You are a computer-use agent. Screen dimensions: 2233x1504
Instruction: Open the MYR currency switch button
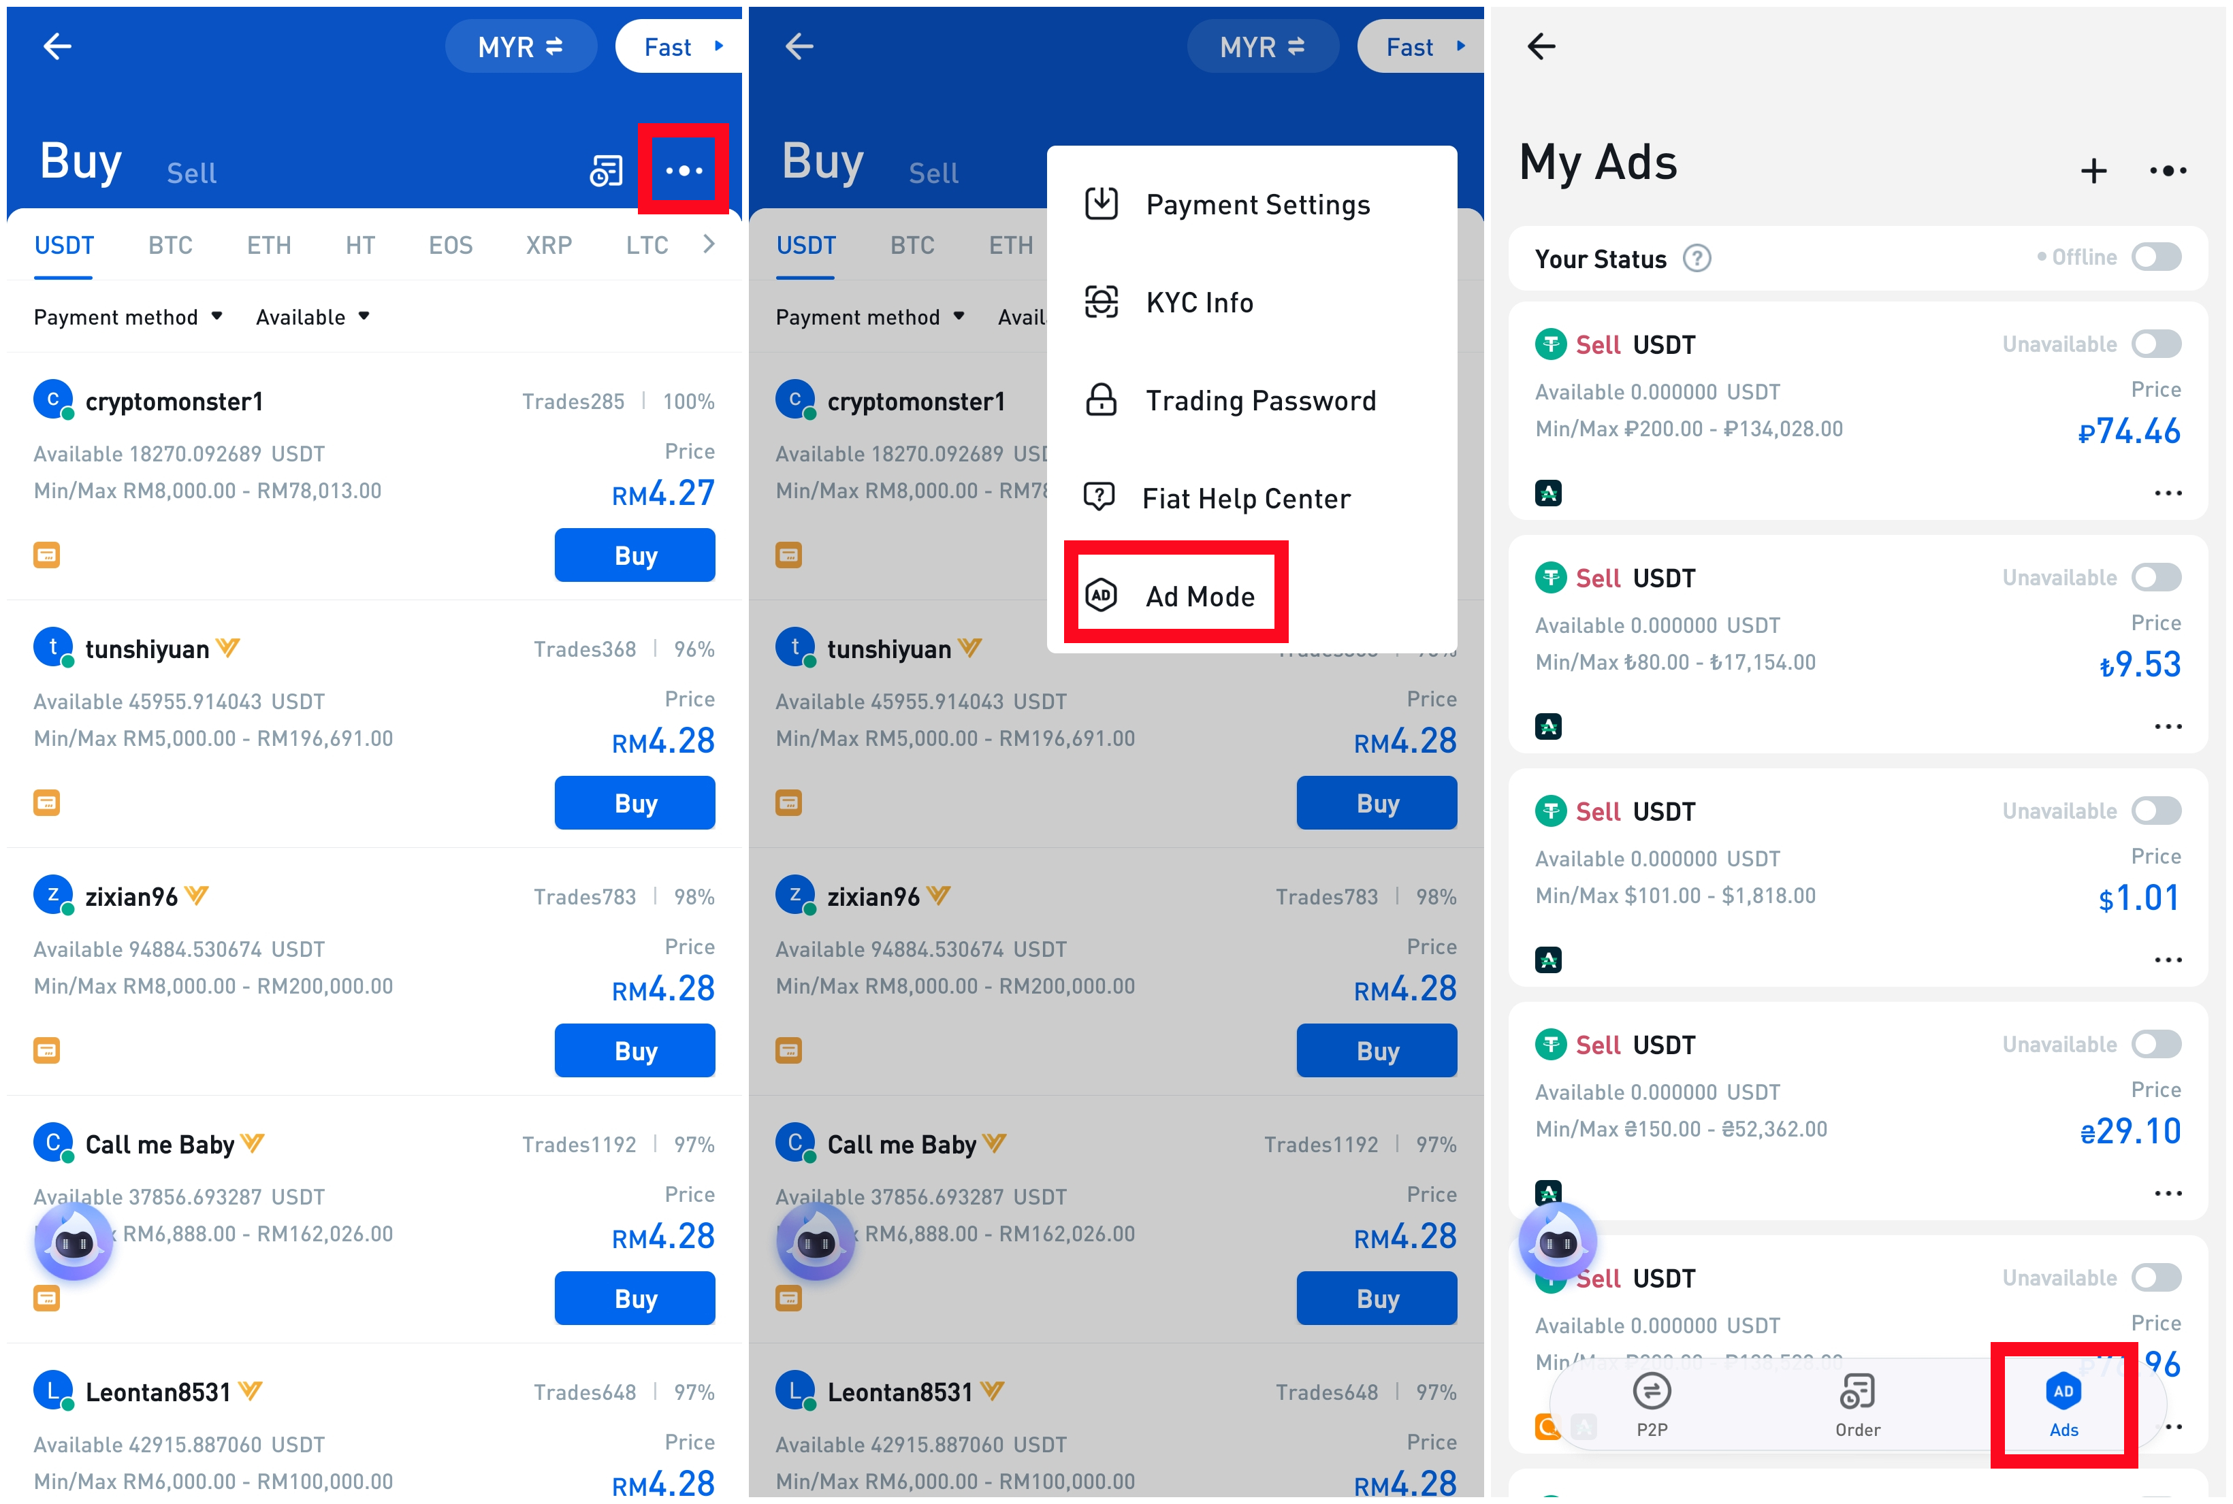520,46
